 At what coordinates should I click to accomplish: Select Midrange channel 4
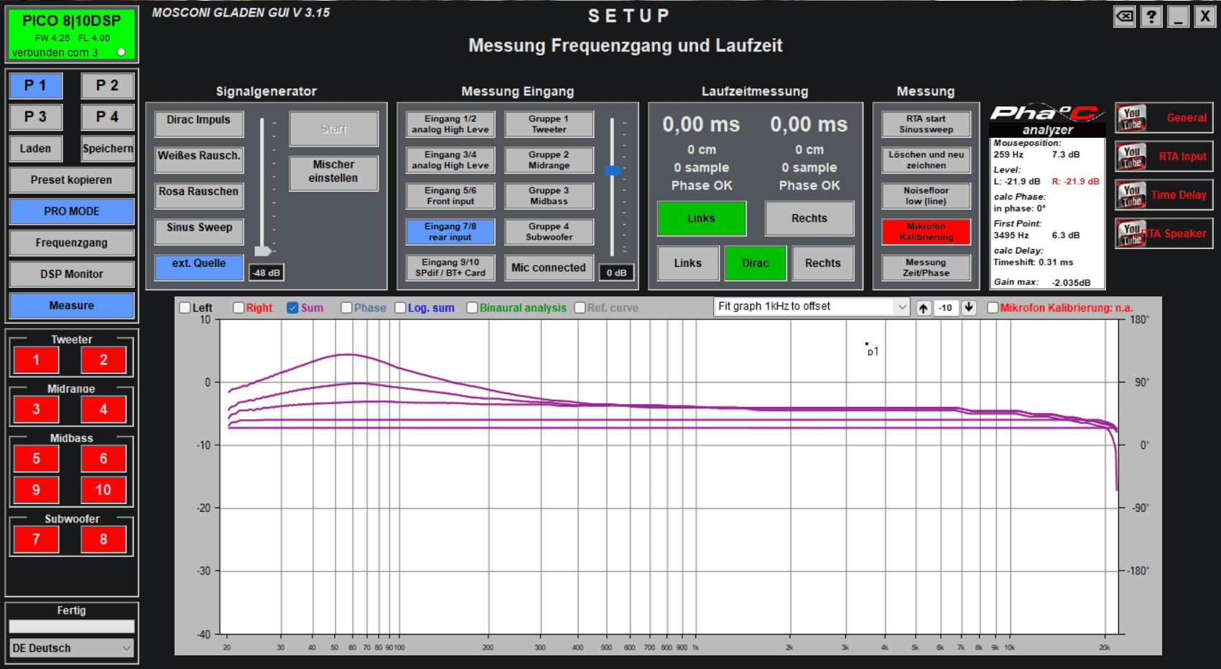click(x=103, y=409)
